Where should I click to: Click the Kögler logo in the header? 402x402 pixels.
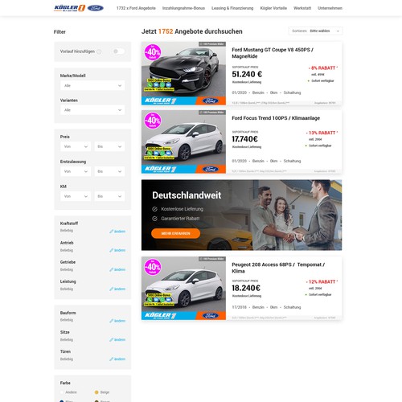pos(70,8)
